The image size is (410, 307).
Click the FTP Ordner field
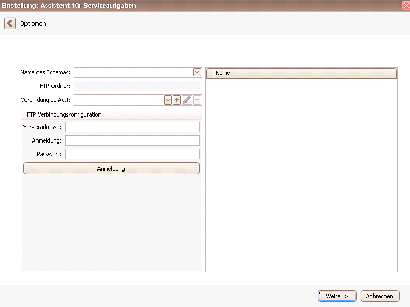click(x=138, y=86)
